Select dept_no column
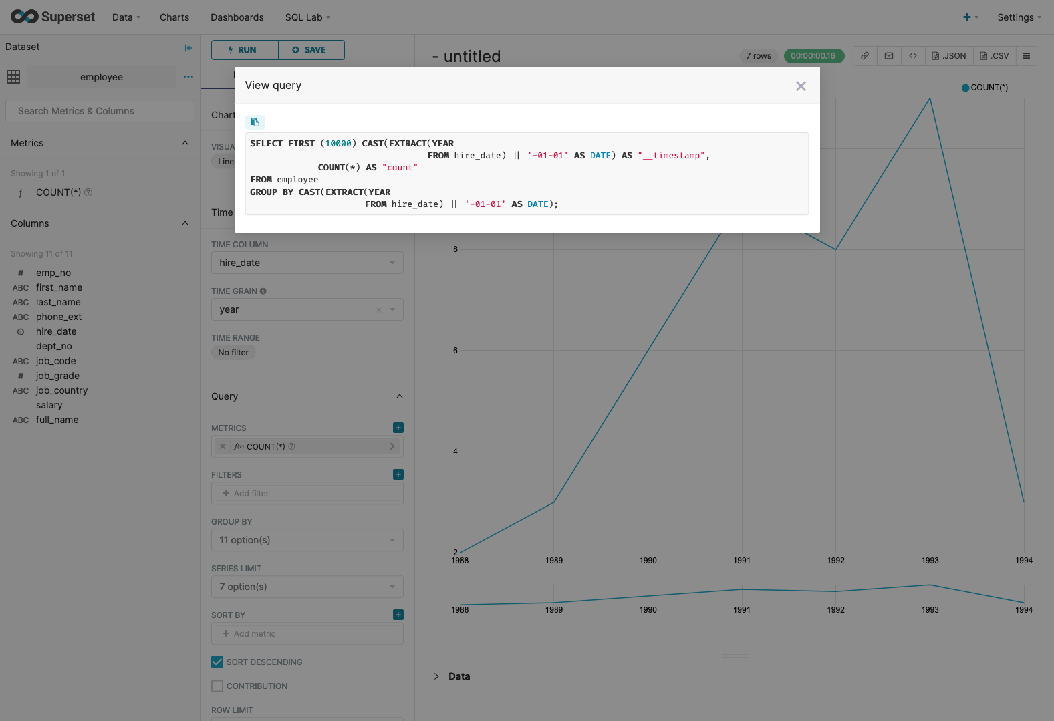1054x721 pixels. coord(54,346)
